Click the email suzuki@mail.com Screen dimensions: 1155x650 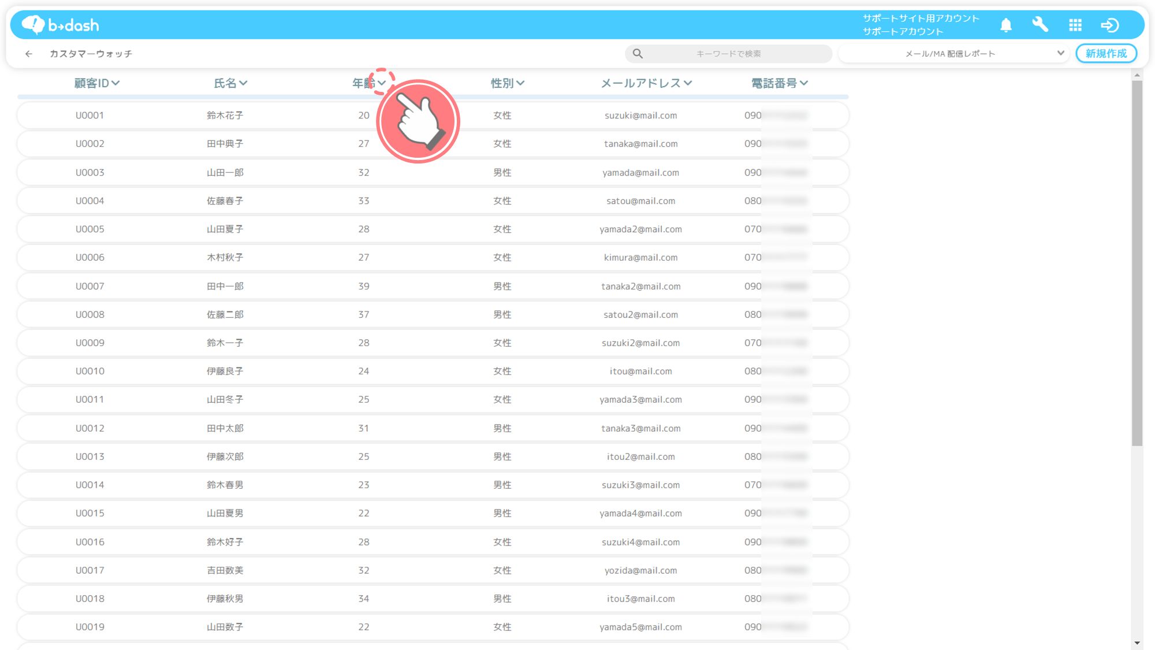click(641, 116)
